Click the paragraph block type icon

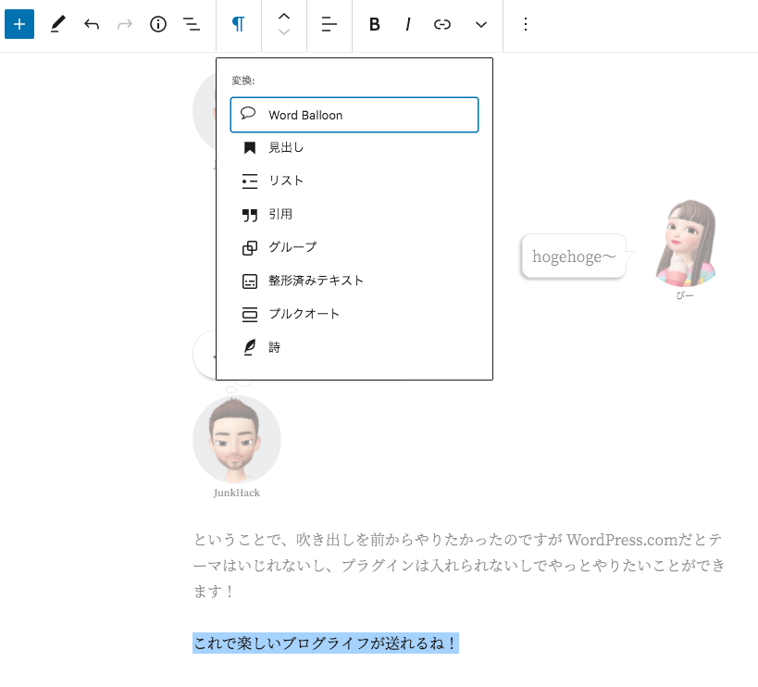click(239, 24)
